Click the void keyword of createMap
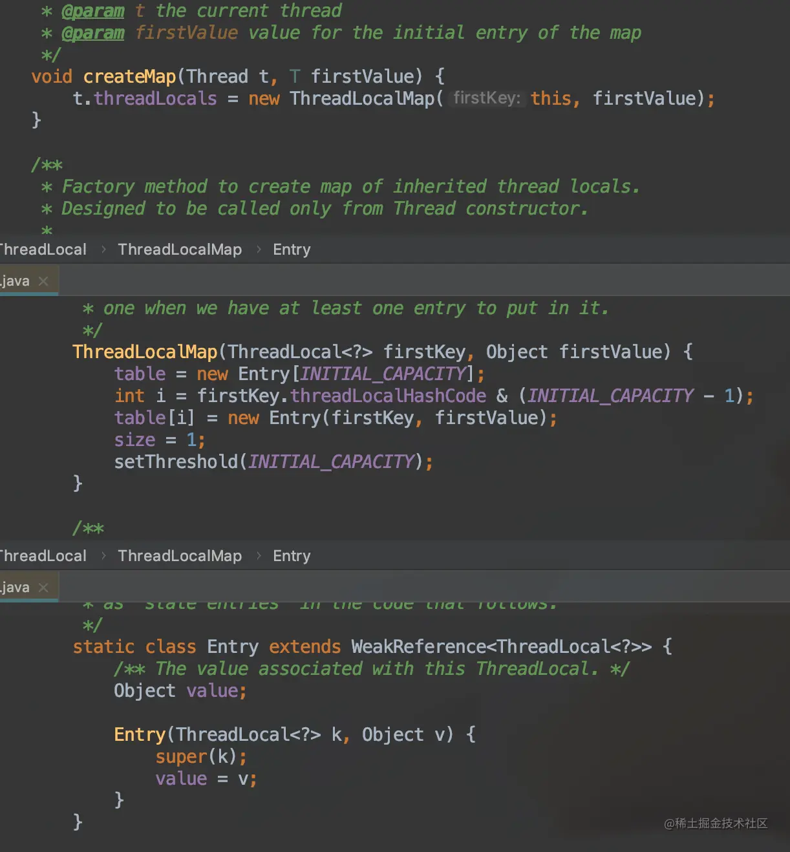Image resolution: width=790 pixels, height=852 pixels. point(52,76)
